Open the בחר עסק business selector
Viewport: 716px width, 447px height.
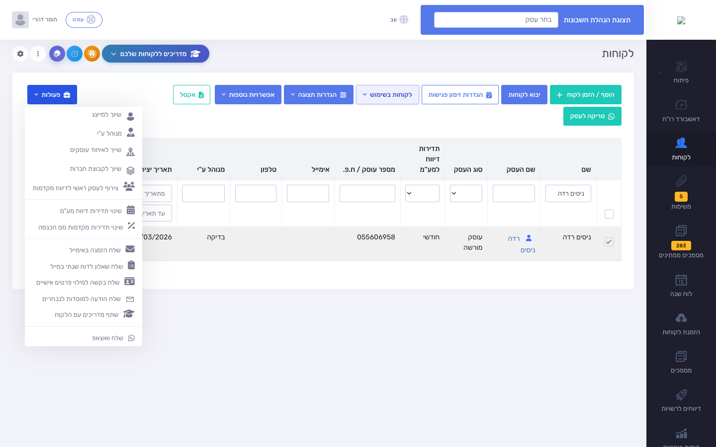click(x=496, y=20)
